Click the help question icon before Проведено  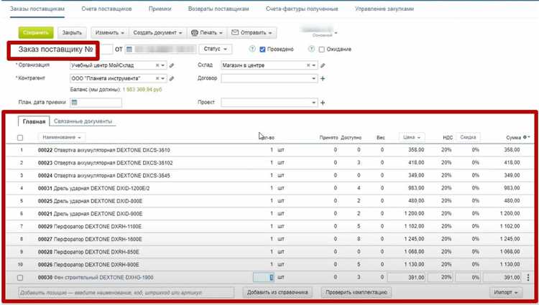[x=252, y=50]
